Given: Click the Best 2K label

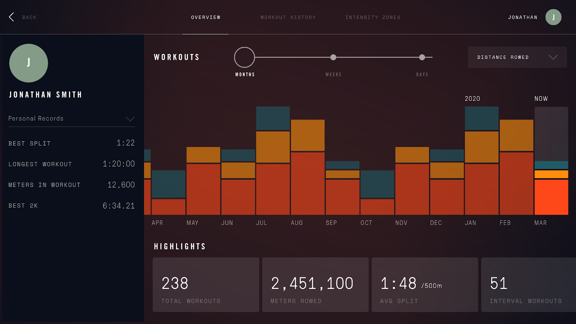Looking at the screenshot, I should pos(23,206).
